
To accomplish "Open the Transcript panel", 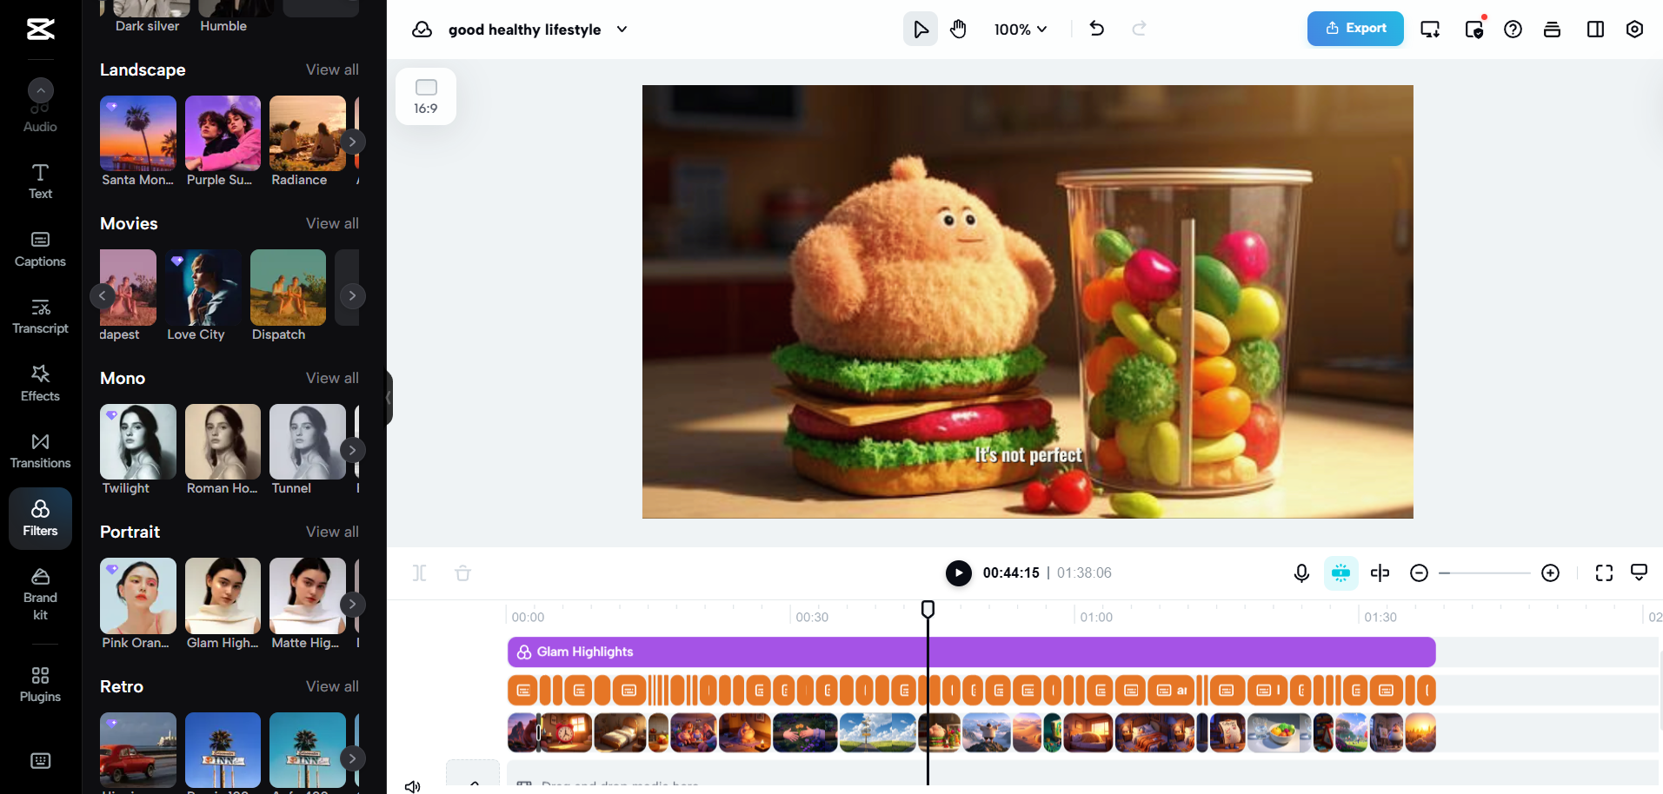I will click(40, 316).
